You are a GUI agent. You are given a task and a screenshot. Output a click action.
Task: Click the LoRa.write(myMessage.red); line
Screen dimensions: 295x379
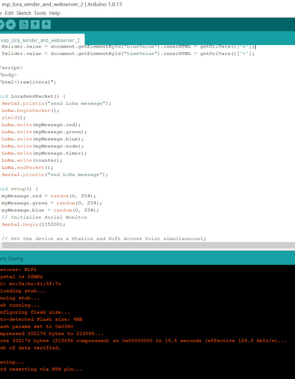(x=41, y=125)
